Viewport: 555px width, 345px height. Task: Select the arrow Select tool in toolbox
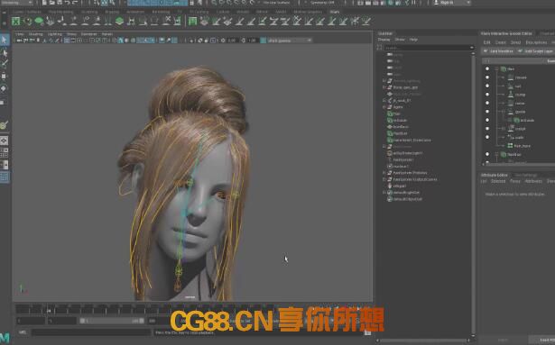(5, 40)
